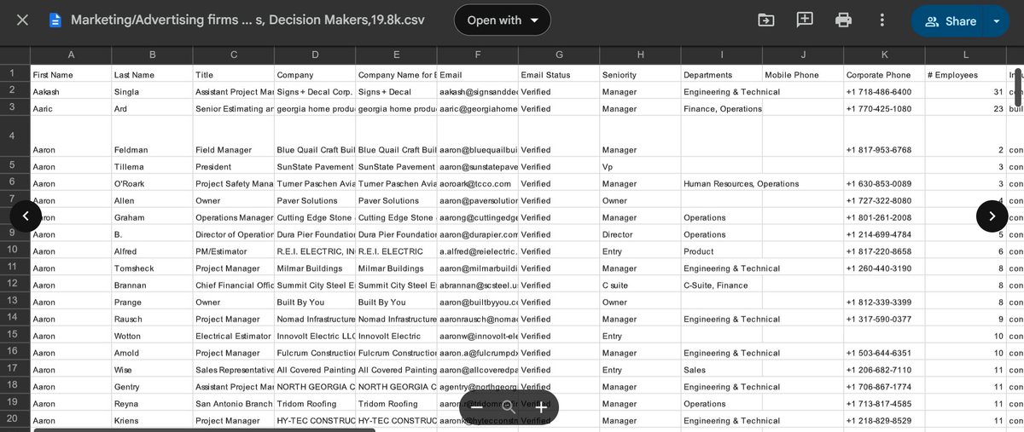This screenshot has width=1024, height=432.
Task: Click the 'Built By You' company cell in column D
Action: pyautogui.click(x=314, y=302)
